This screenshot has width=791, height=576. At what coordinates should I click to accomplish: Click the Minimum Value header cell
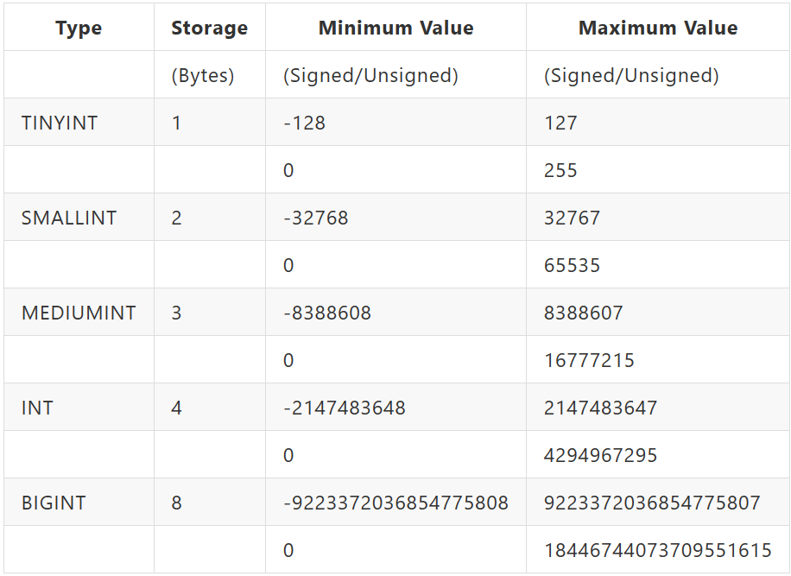pos(395,28)
